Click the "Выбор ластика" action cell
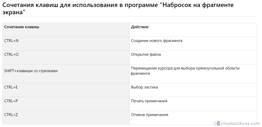The width and height of the screenshot is (262, 127). pos(144,87)
